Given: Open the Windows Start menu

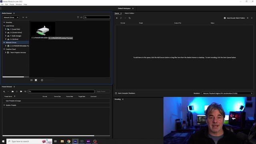Looking at the screenshot, I should [x=3, y=141].
